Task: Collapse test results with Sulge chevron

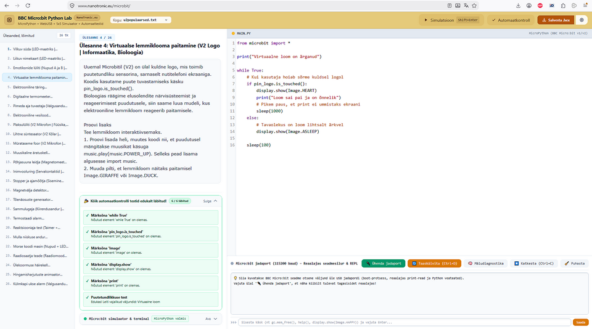Action: click(215, 201)
